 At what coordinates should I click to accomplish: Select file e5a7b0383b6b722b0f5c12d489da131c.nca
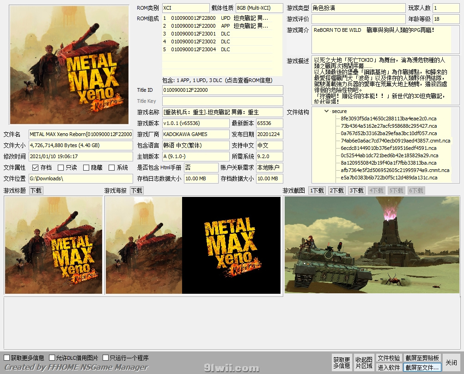point(389,178)
